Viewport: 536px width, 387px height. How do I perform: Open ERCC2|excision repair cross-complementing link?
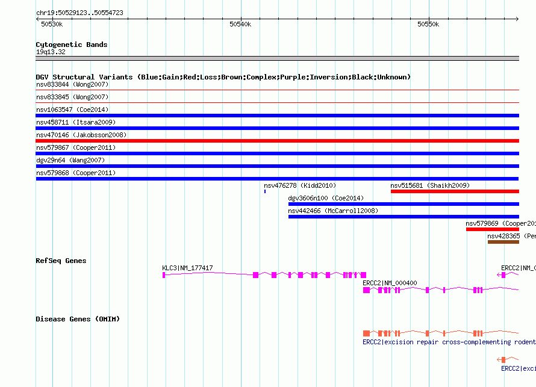449,342
